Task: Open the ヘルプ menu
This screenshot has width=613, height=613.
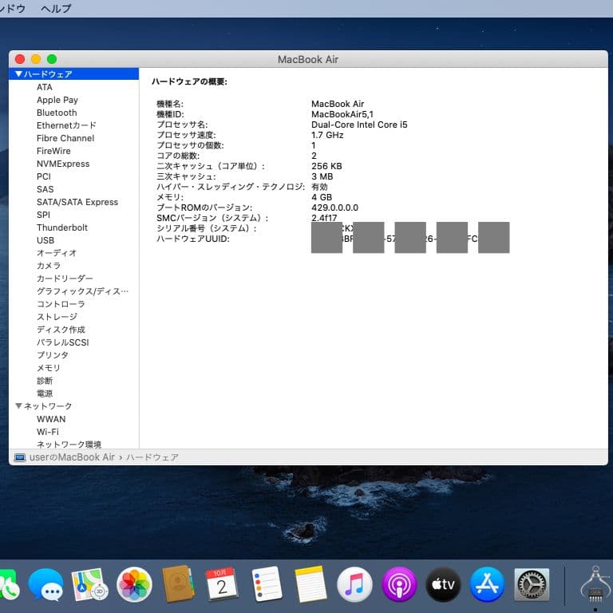Action: click(x=56, y=8)
